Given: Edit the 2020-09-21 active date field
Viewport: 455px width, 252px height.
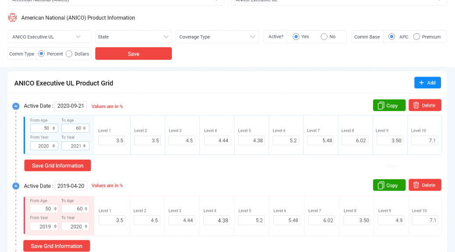Looking at the screenshot, I should click(71, 106).
